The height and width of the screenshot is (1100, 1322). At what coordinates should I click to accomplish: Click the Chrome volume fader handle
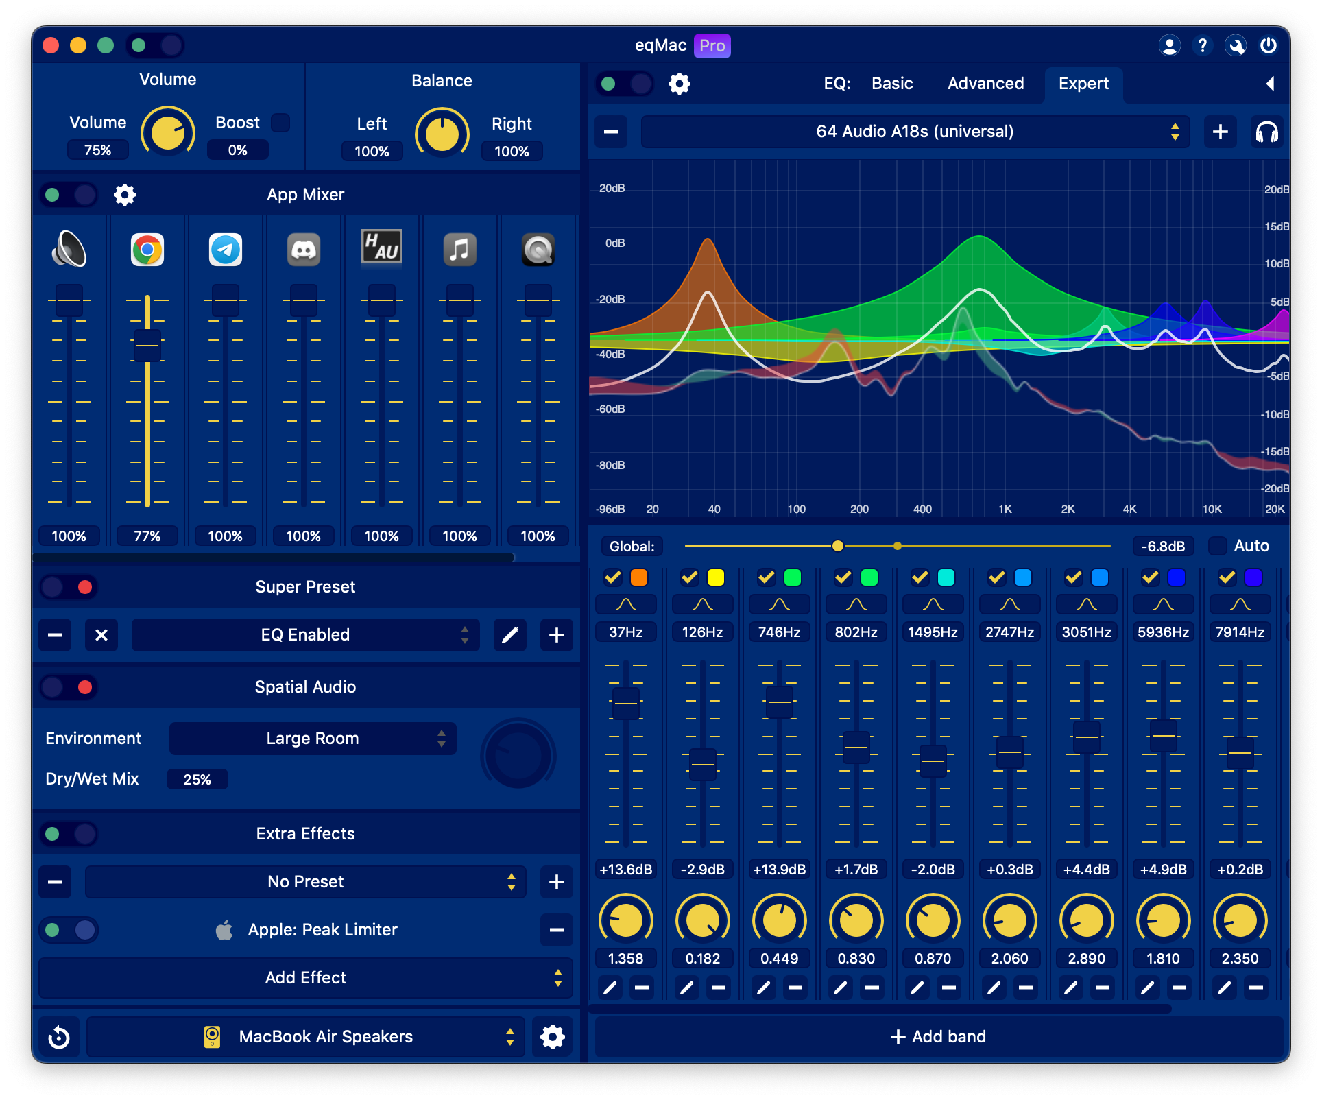pyautogui.click(x=147, y=346)
